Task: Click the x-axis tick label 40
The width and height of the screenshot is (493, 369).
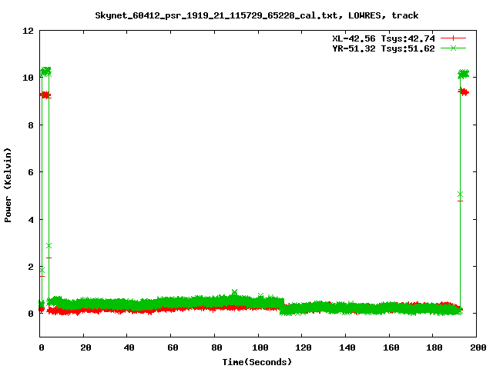Action: pos(129,347)
